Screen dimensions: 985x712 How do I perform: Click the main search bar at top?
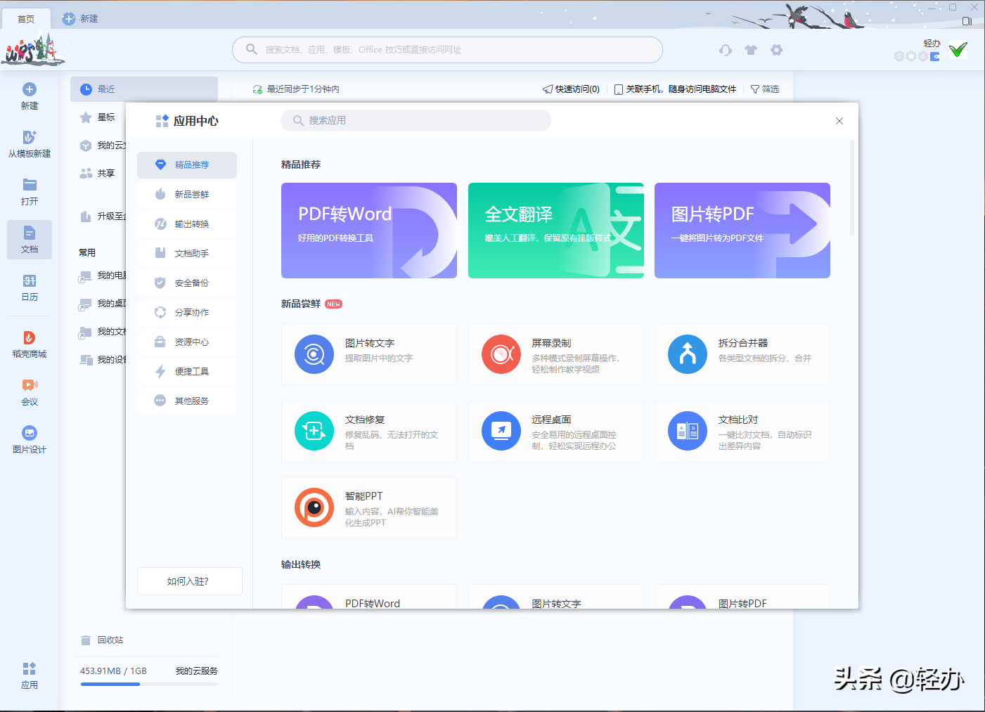click(447, 50)
